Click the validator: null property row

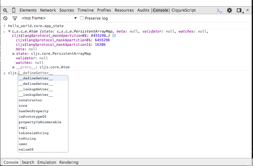click(x=32, y=58)
